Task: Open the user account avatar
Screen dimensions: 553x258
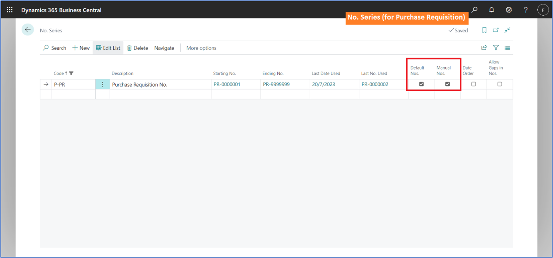Action: (x=543, y=10)
